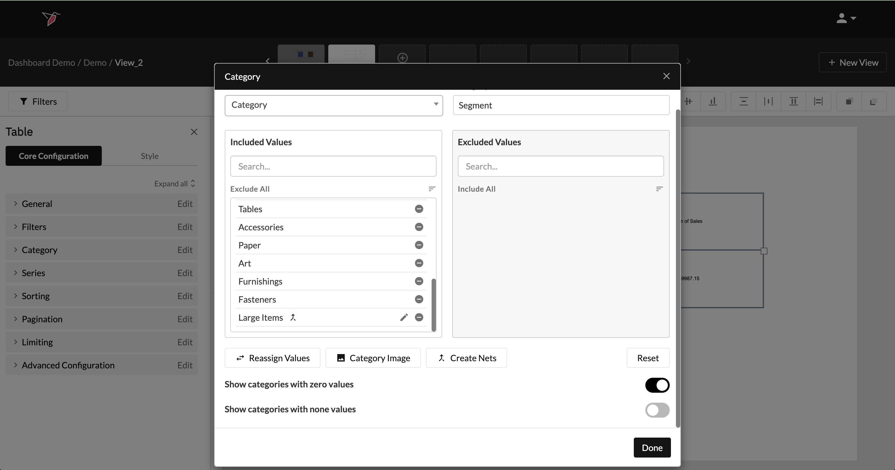The image size is (895, 470).
Task: Click the remove icon next to Tables
Action: pos(419,209)
